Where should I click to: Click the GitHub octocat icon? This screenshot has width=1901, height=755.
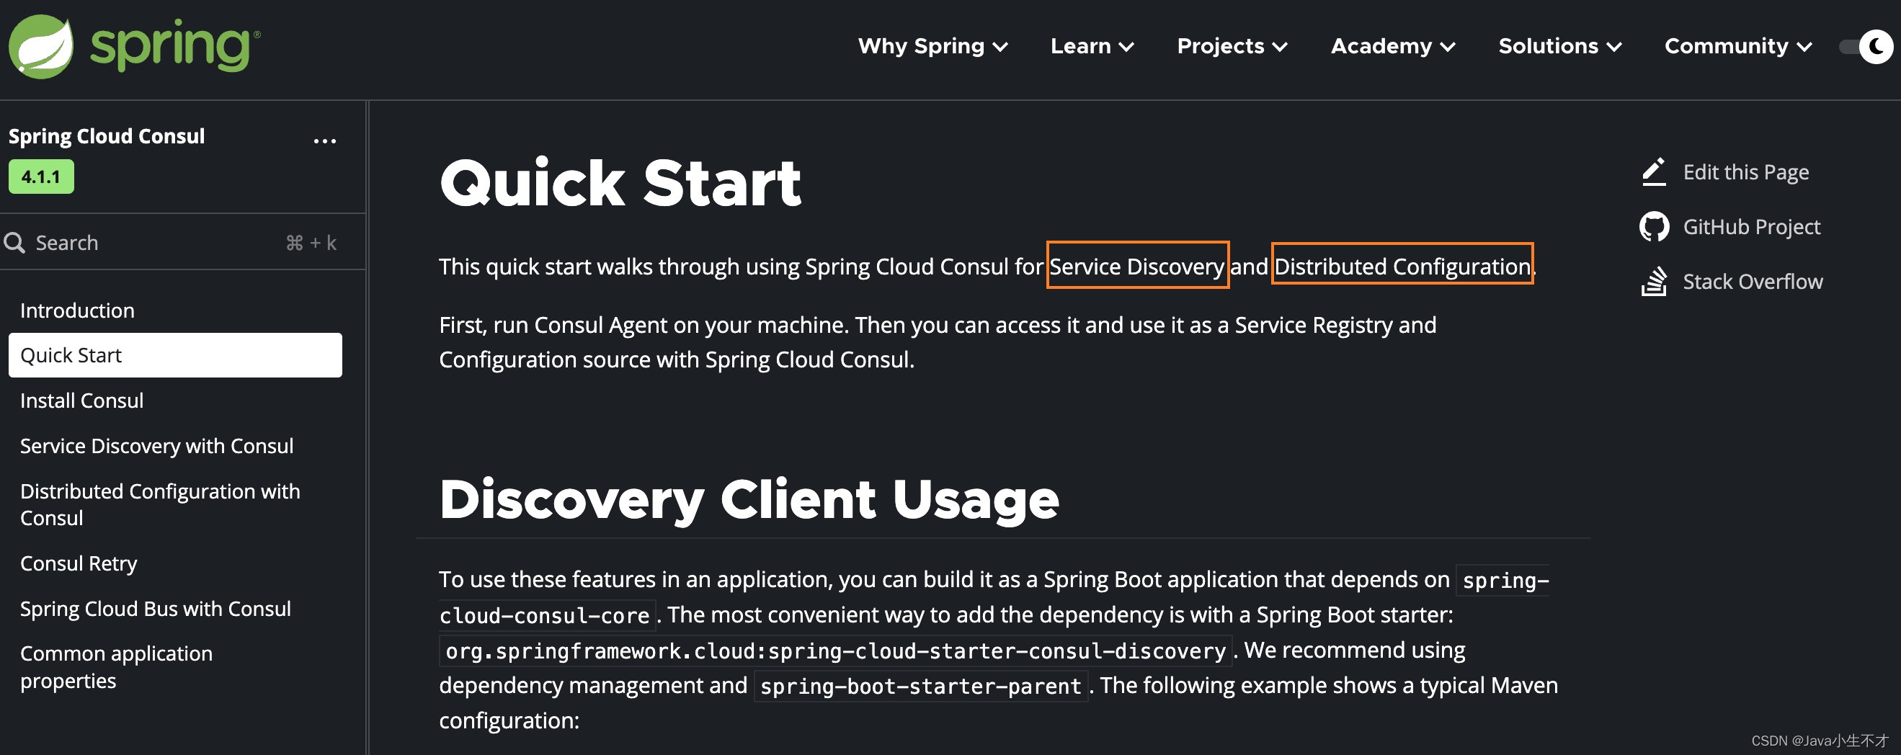point(1654,227)
